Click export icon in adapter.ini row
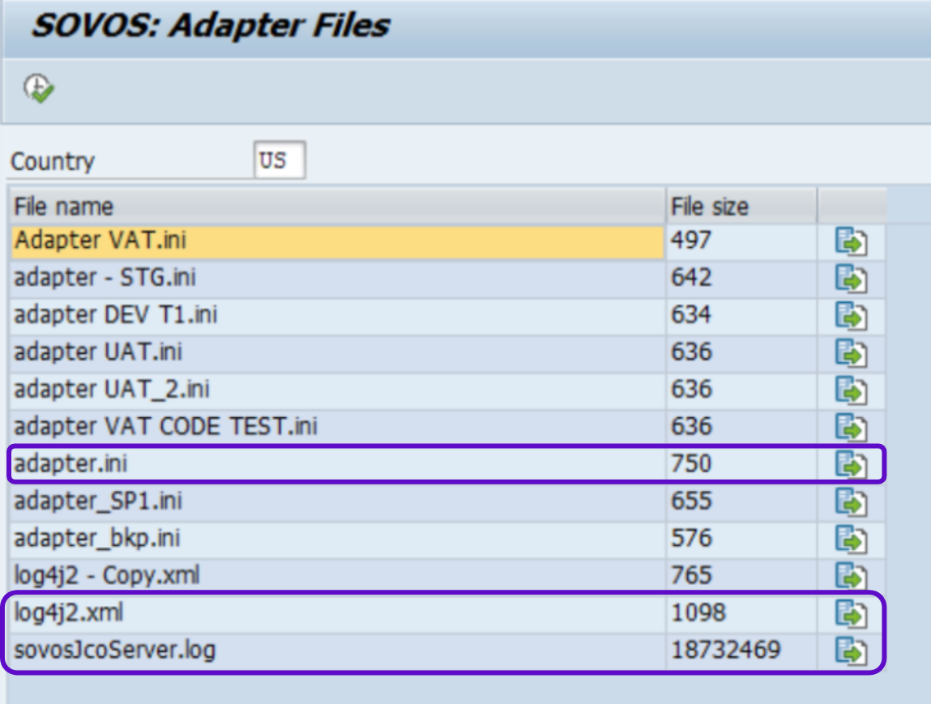931x704 pixels. pos(851,464)
